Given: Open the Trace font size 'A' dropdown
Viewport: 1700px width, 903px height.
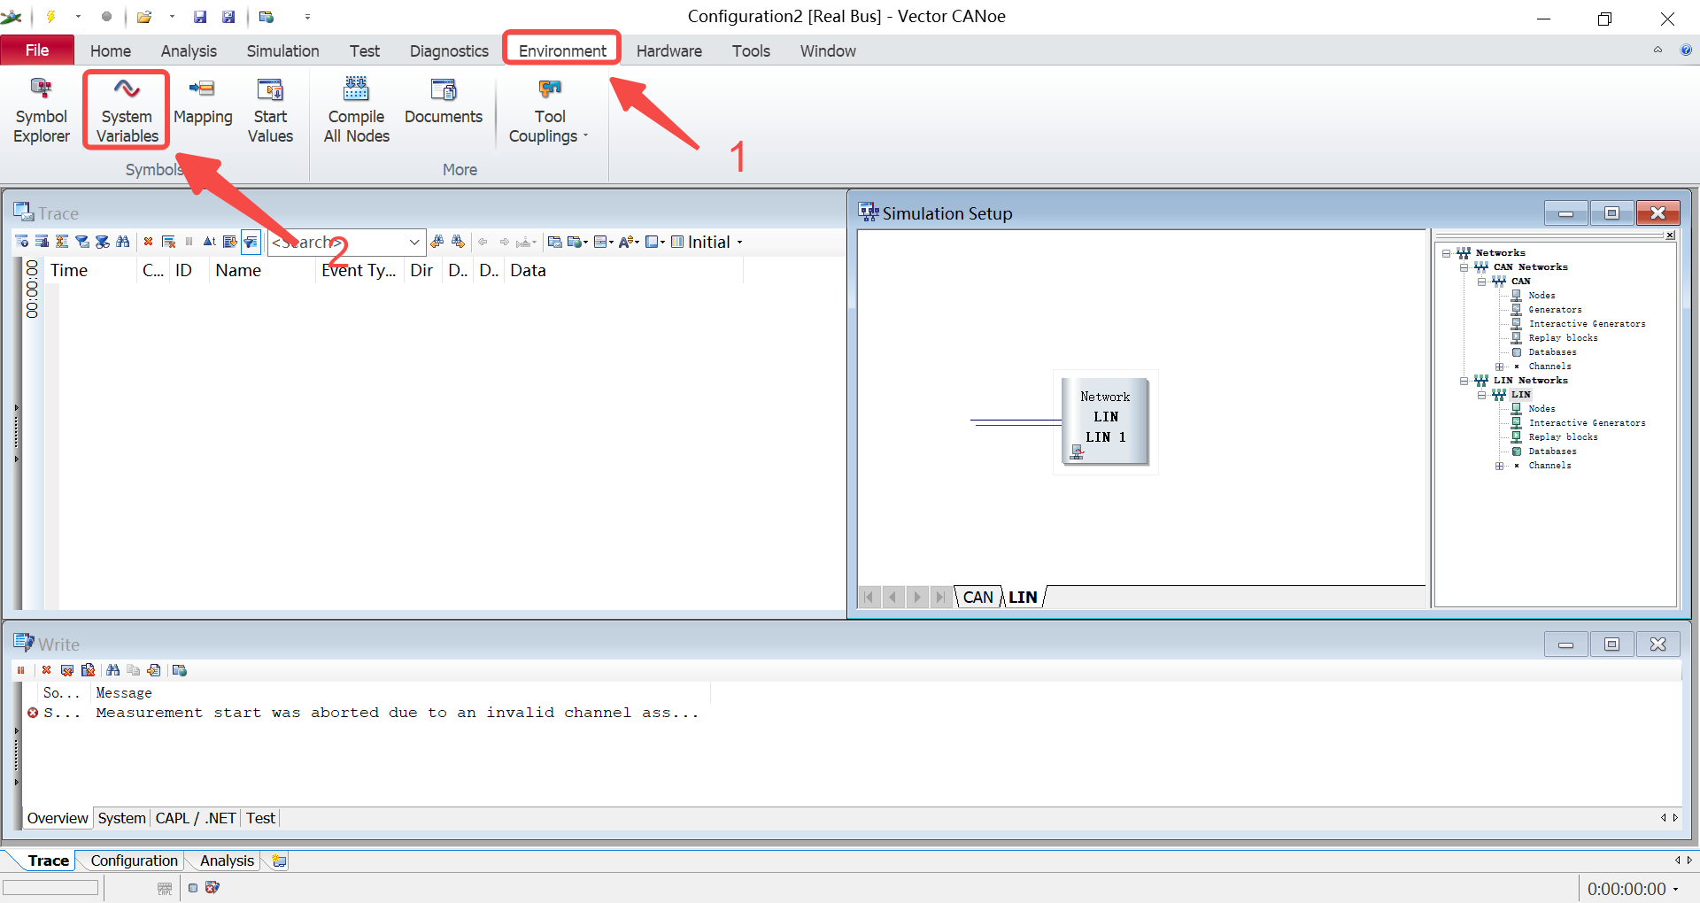Looking at the screenshot, I should [629, 242].
